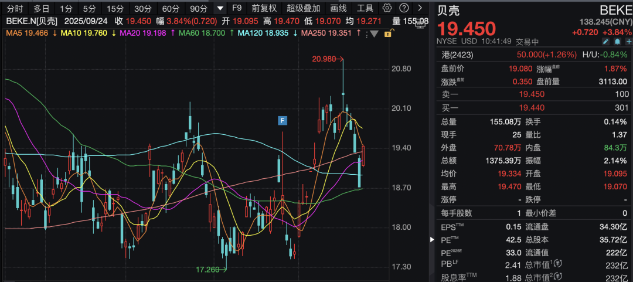Click the 股息率 TTM value 1.88

tap(514, 278)
